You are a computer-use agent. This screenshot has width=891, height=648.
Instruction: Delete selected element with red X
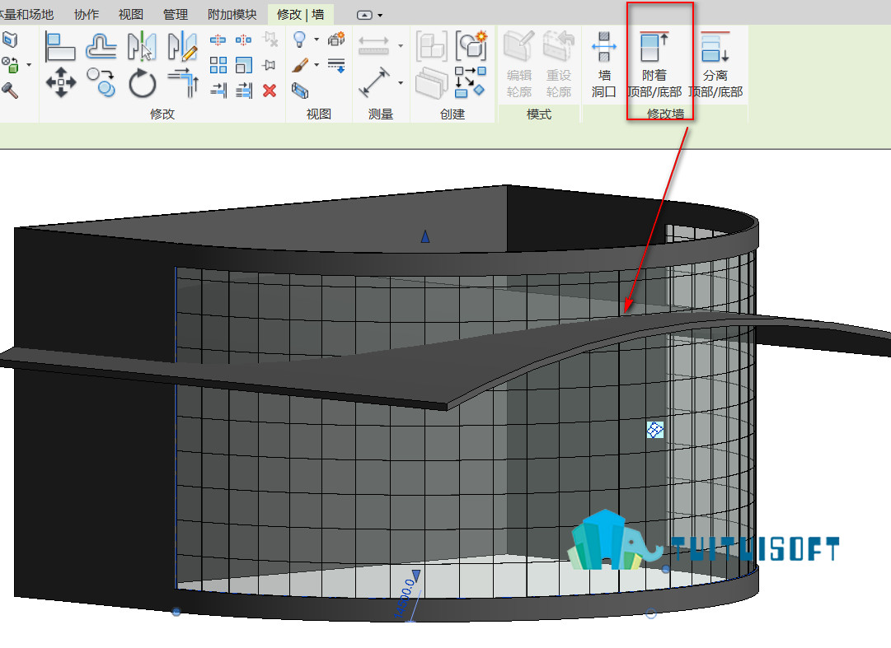270,91
